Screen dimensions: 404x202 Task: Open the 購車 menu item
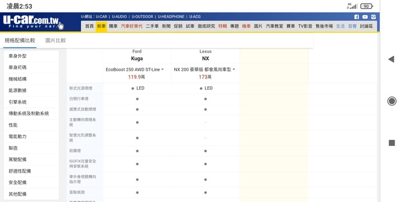click(x=113, y=26)
